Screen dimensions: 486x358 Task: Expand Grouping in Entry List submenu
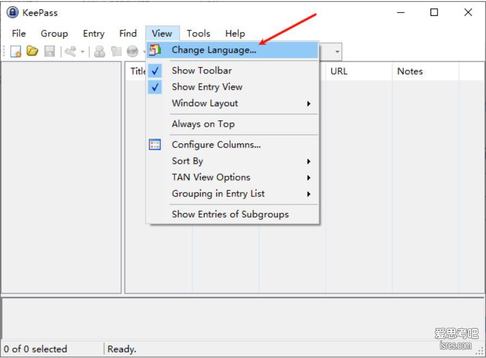pos(233,194)
